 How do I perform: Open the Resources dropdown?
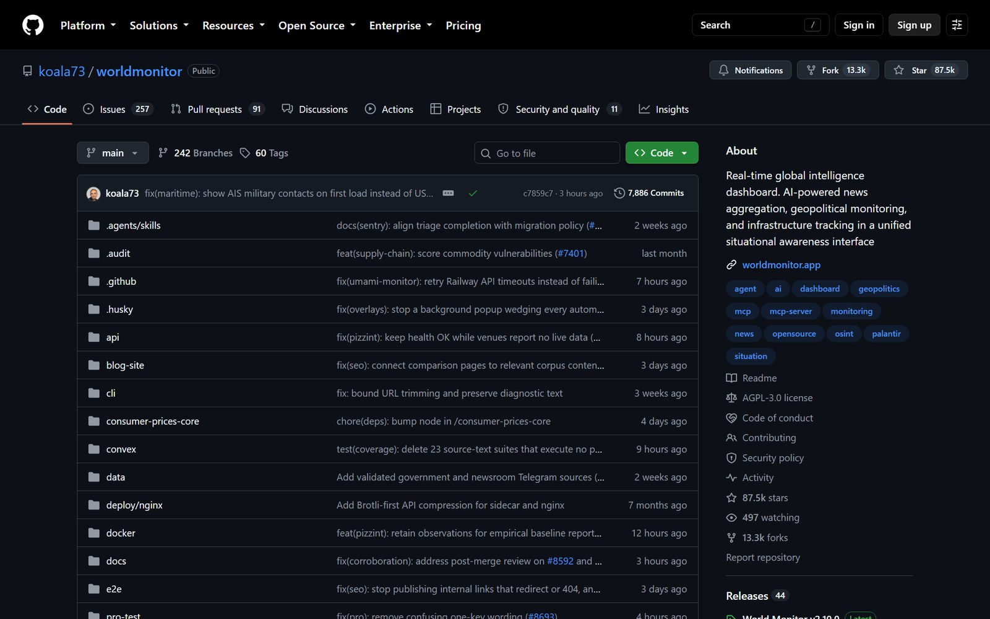(x=233, y=25)
